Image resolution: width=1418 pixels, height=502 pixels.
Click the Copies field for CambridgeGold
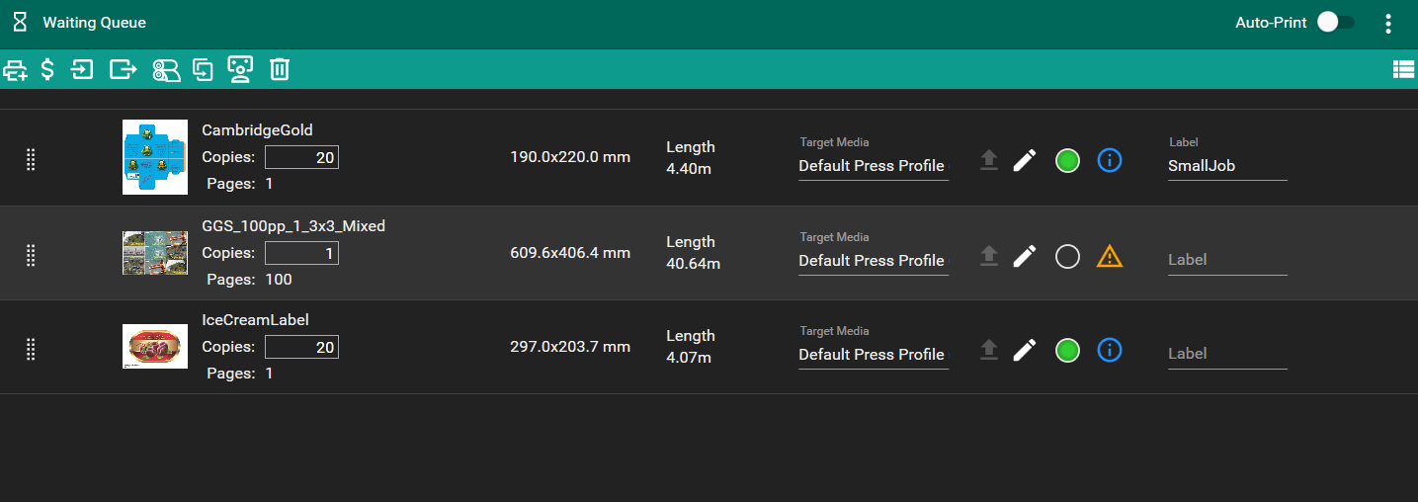(x=301, y=158)
